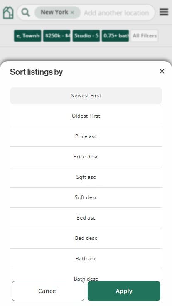Open the Townhouse property type filter

(x=27, y=36)
